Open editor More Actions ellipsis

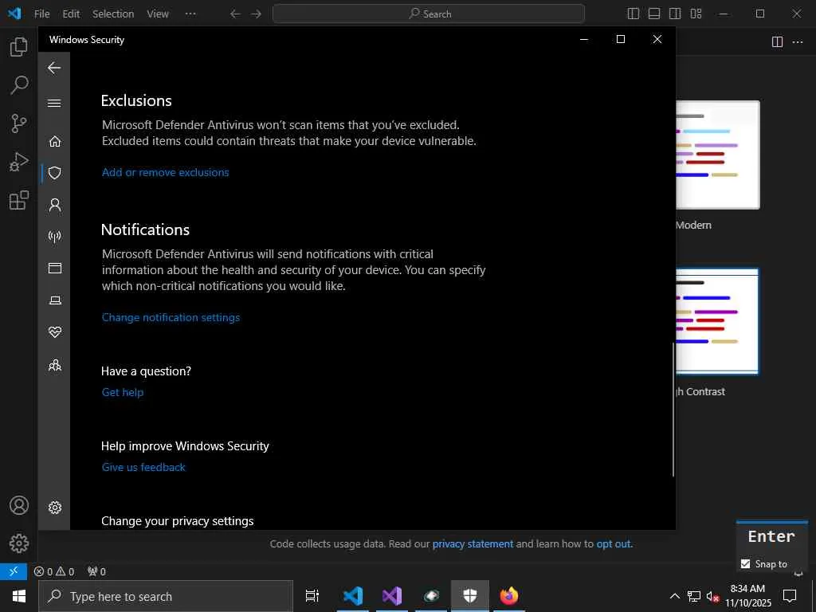pos(798,41)
